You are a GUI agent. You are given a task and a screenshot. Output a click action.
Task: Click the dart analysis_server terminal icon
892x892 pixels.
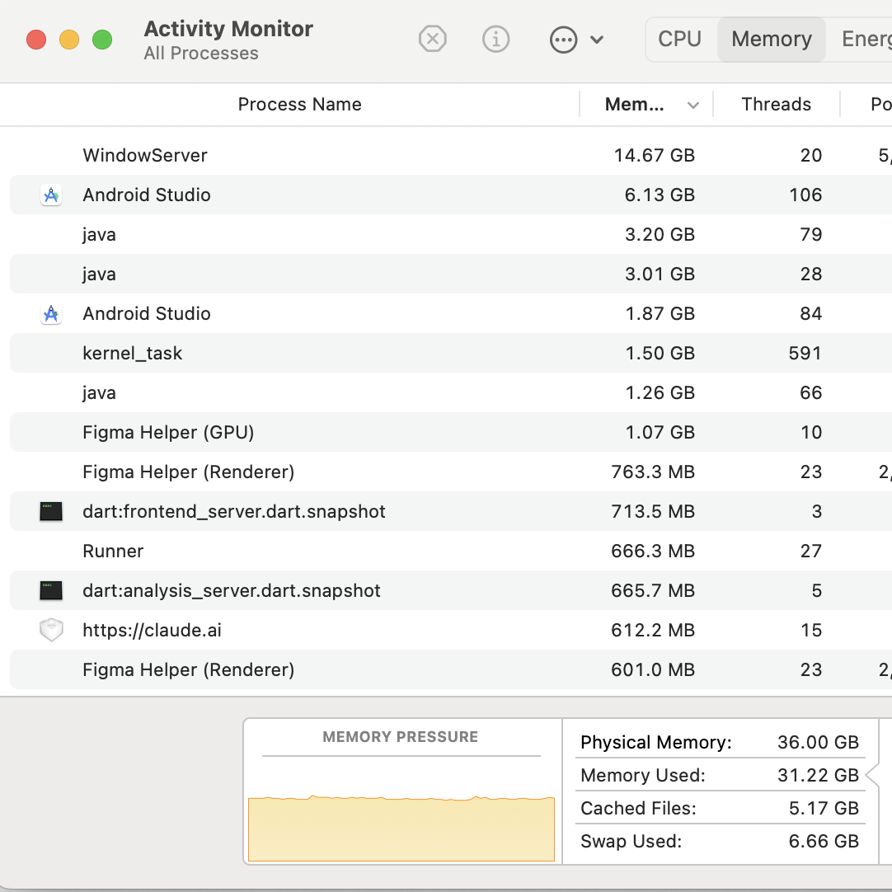pyautogui.click(x=51, y=591)
